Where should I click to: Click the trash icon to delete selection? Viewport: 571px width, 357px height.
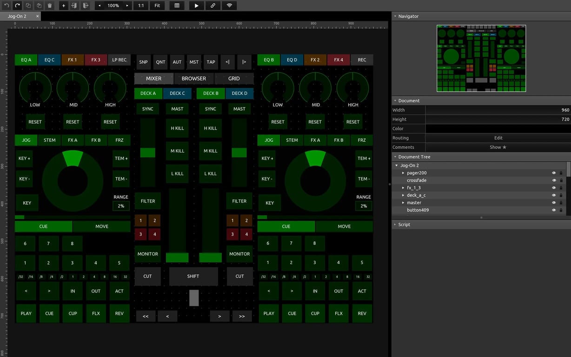49,5
